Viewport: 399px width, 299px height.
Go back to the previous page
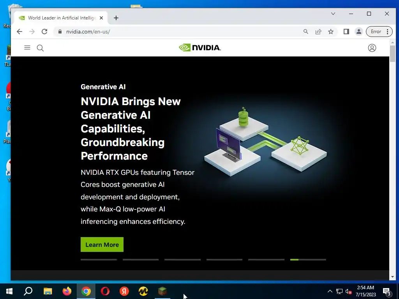tap(19, 32)
